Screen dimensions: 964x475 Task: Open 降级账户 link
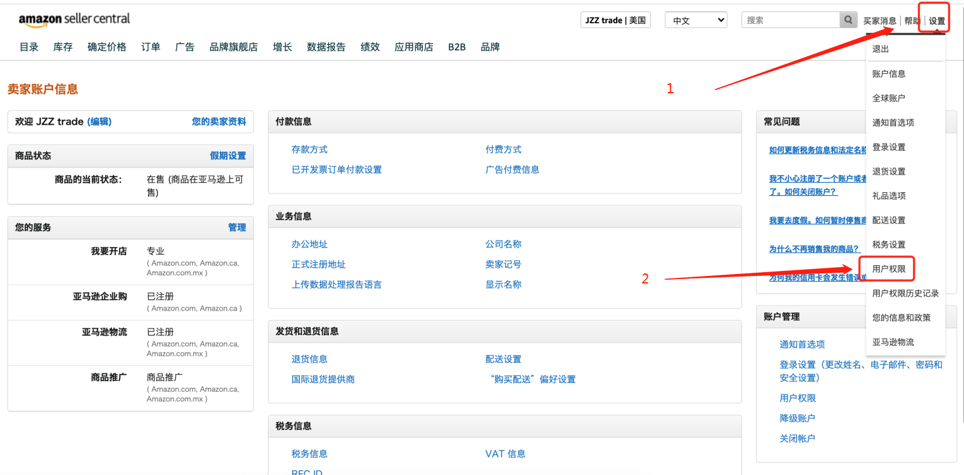(x=797, y=418)
